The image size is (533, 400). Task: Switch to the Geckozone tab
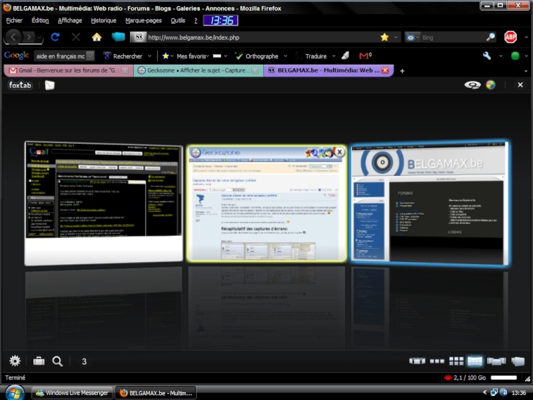click(198, 71)
